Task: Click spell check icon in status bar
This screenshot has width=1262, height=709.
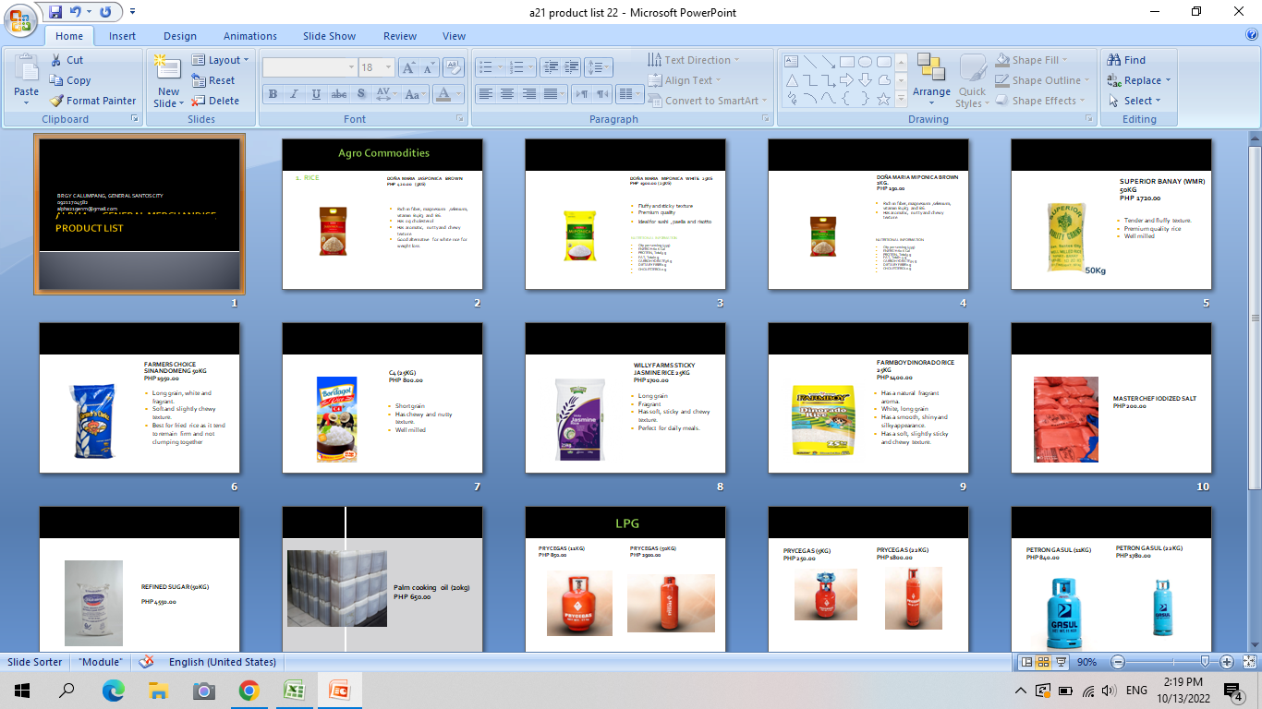Action: (146, 662)
